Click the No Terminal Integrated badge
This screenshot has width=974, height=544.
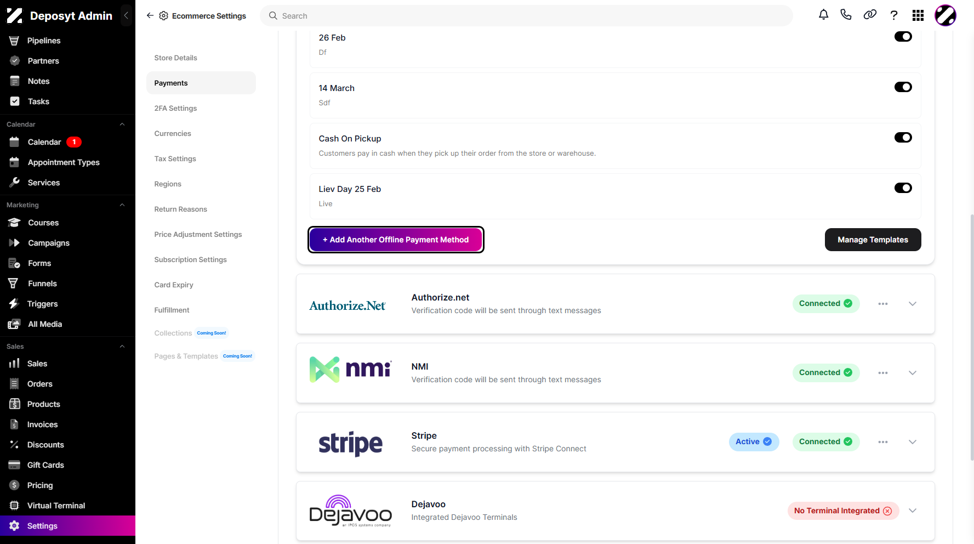point(843,511)
